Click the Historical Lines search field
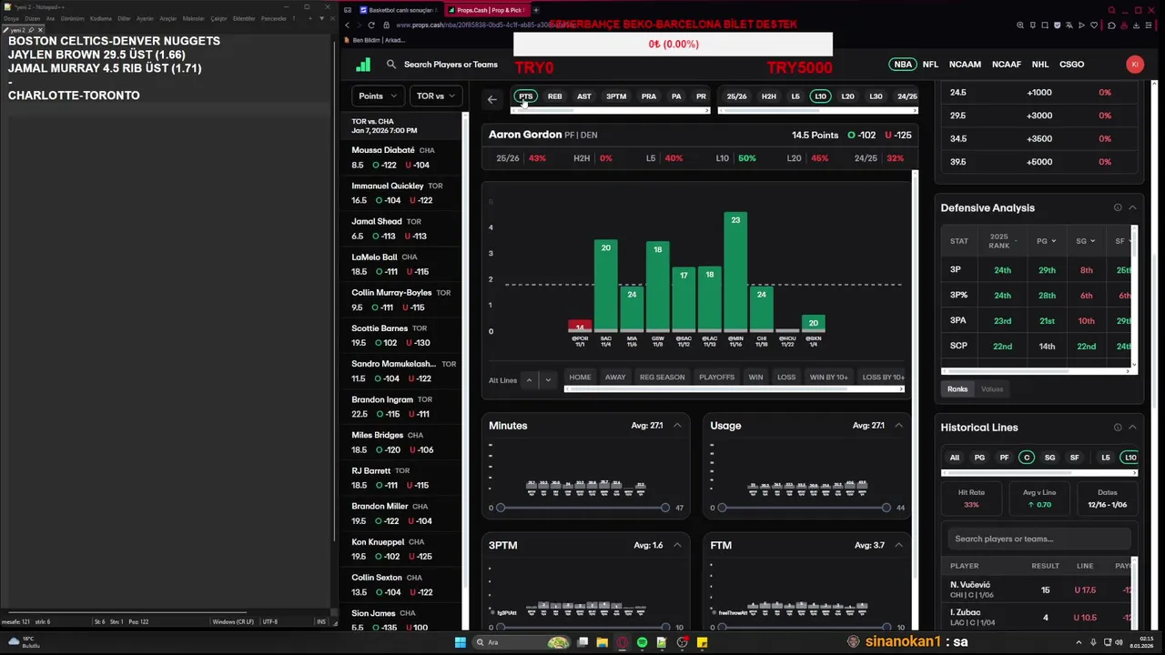Screen dimensions: 1165x655 click(1039, 539)
